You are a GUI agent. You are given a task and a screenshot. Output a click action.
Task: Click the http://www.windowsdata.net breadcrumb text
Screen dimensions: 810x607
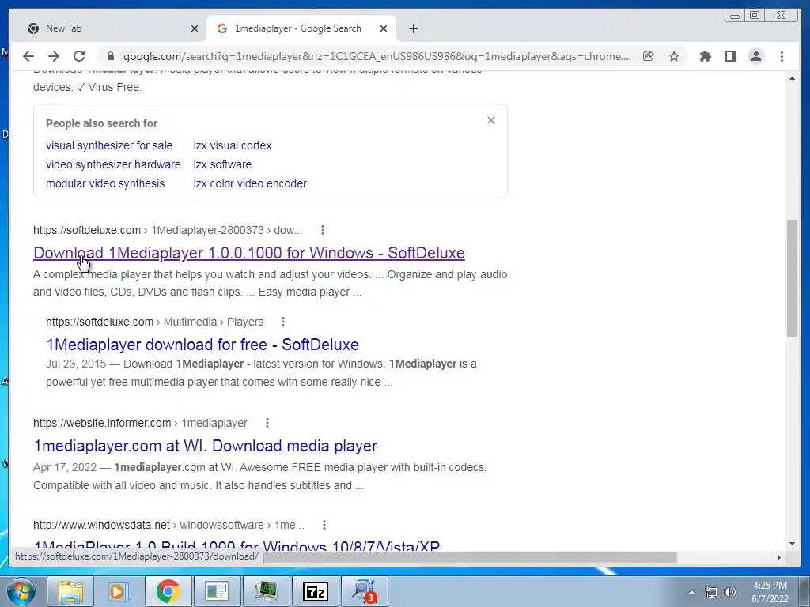click(102, 525)
